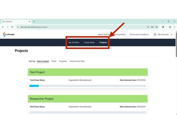Click 'Next element due: 9/22/2021' text
177x133 pixels.
pos(133,107)
